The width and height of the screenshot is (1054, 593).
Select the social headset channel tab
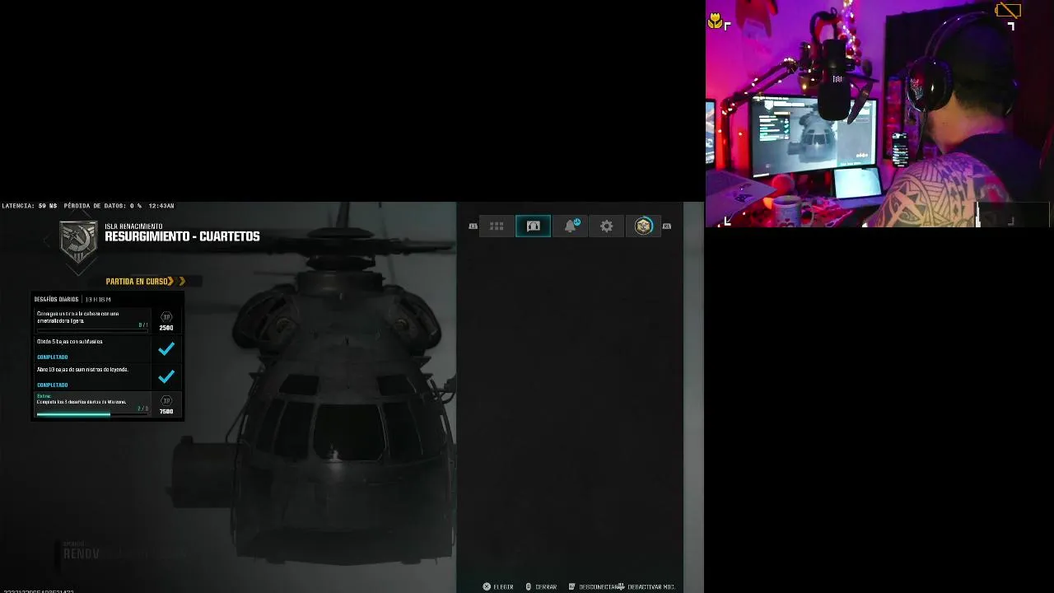pos(533,226)
